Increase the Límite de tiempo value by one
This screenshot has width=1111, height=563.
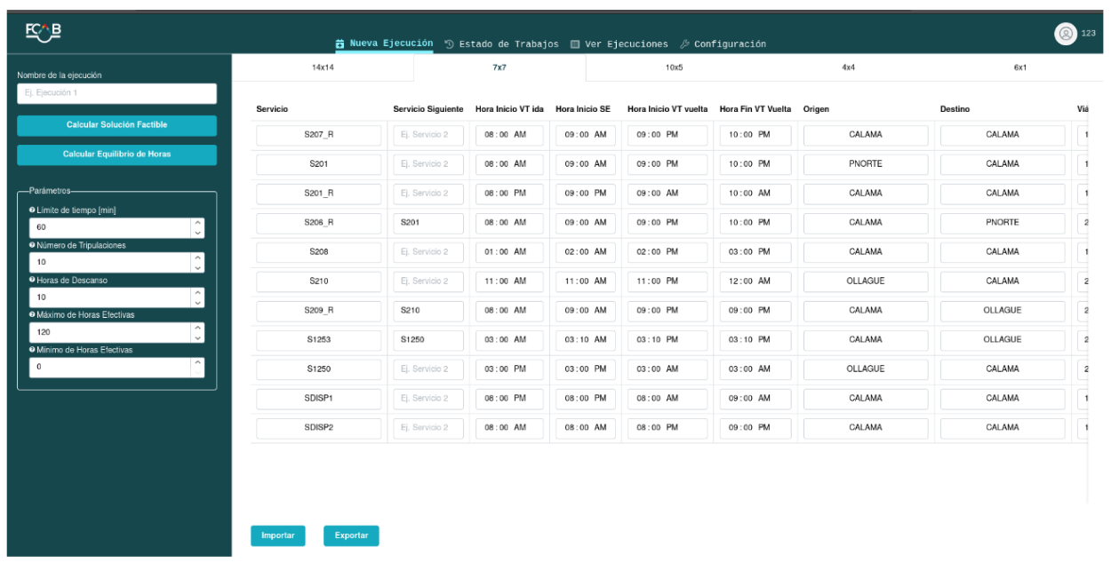pyautogui.click(x=198, y=223)
